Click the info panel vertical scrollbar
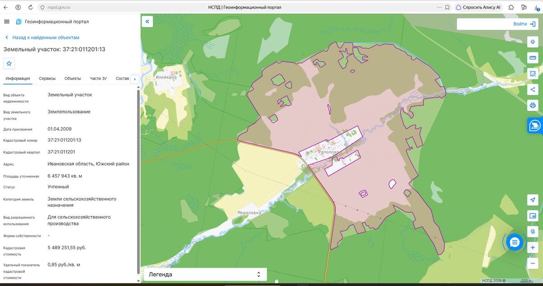Screen dimensions: 543x286 (x=138, y=181)
